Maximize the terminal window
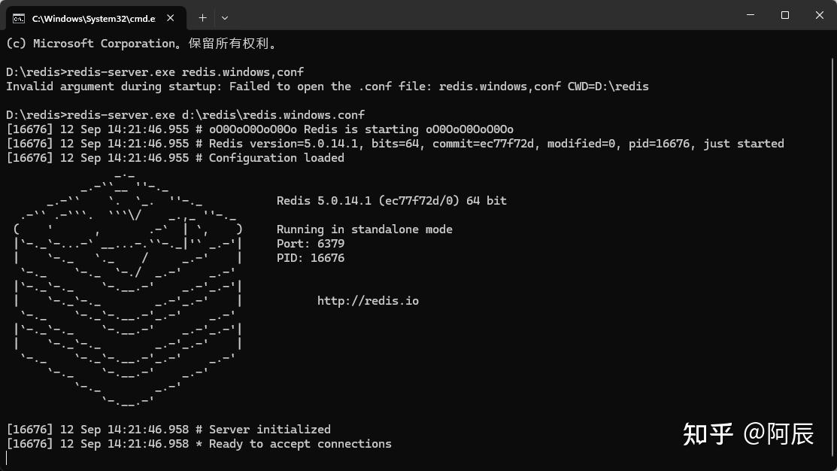 click(x=784, y=15)
